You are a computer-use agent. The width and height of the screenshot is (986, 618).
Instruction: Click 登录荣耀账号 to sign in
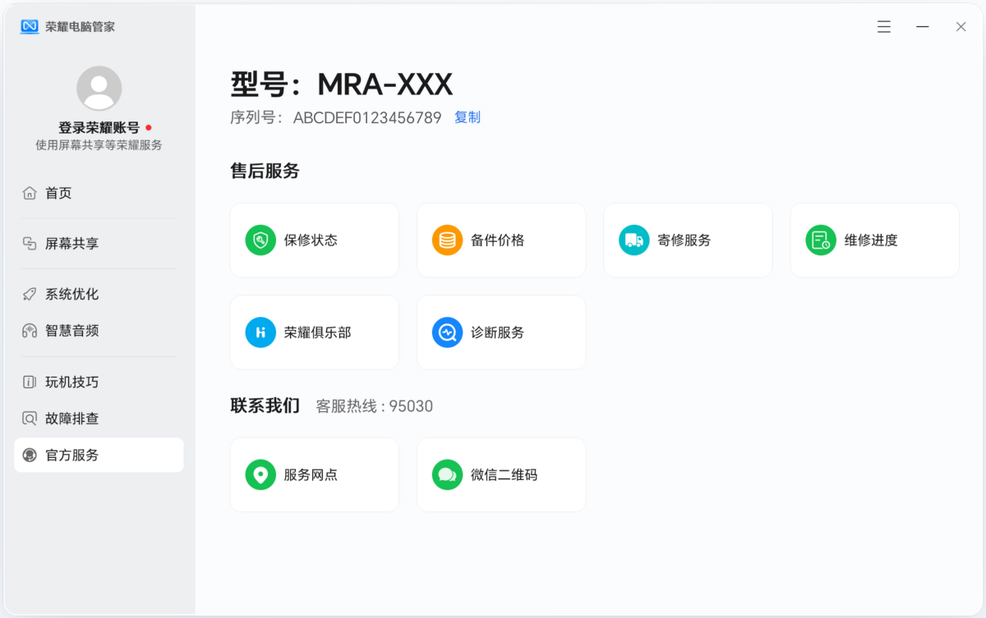[x=99, y=128]
